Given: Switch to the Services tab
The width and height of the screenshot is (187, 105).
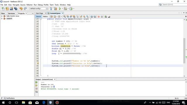Looking at the screenshot, I should (x=11, y=13).
